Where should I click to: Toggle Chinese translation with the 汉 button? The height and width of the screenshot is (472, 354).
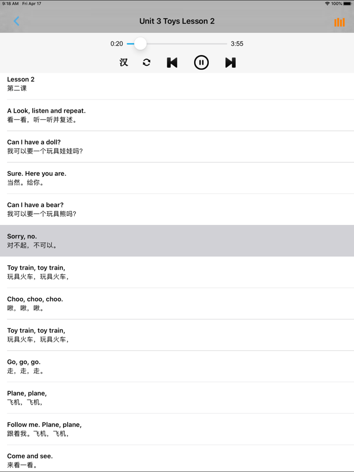(124, 63)
